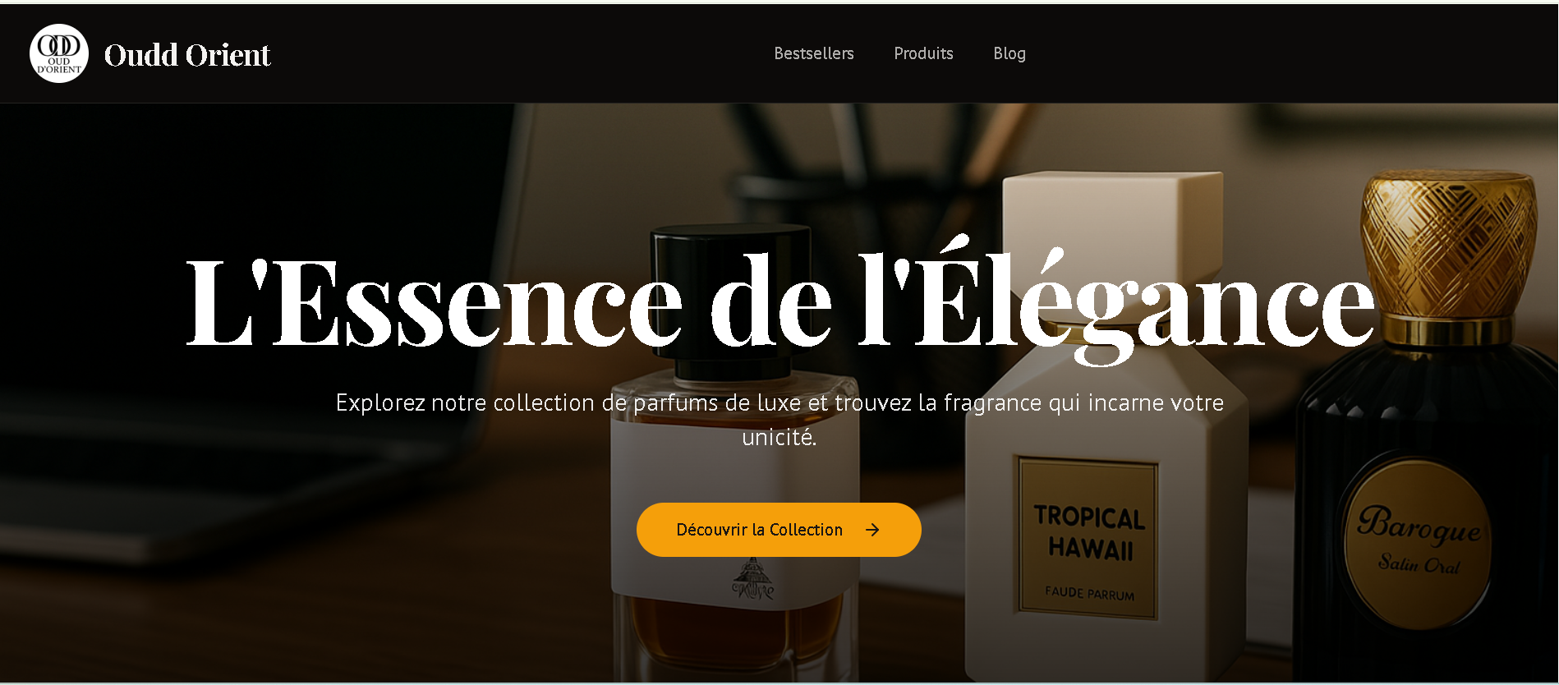Image resolution: width=1559 pixels, height=685 pixels.
Task: Visit the Blog page from the header
Action: click(1009, 53)
